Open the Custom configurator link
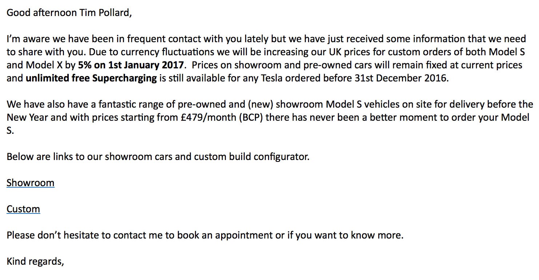539x280 pixels. coord(23,209)
